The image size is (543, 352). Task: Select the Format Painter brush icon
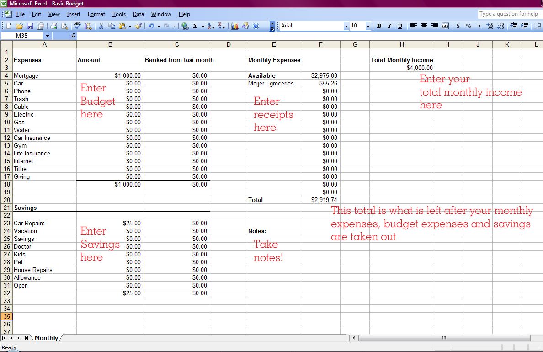[x=138, y=26]
